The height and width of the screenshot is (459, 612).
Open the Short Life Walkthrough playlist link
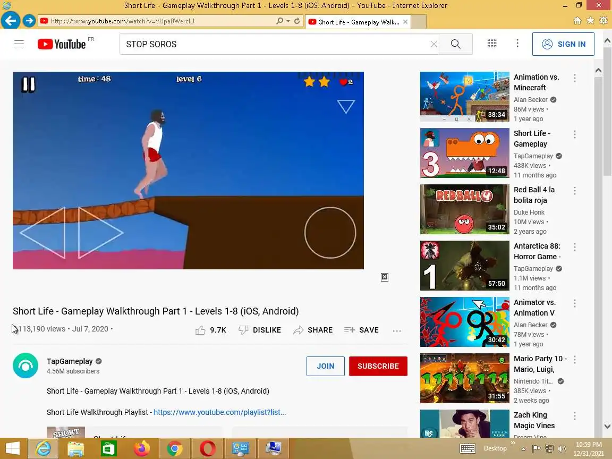click(x=220, y=412)
